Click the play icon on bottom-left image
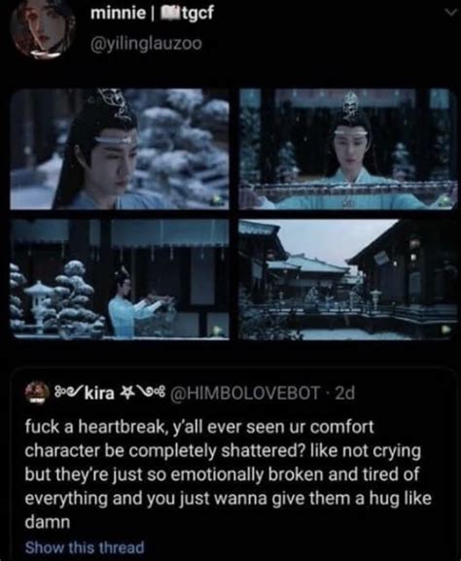The width and height of the screenshot is (461, 561). click(x=217, y=330)
